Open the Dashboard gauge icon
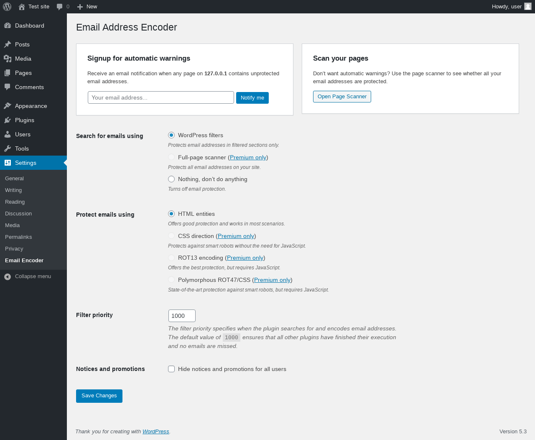Viewport: 535px width, 440px height. point(8,26)
